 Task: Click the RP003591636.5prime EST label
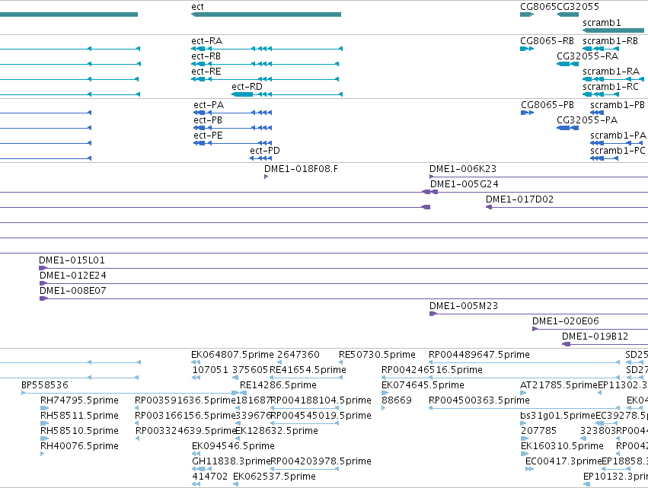pos(185,400)
